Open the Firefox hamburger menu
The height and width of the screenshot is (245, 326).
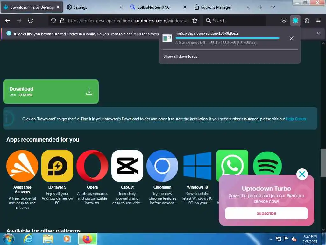[318, 21]
